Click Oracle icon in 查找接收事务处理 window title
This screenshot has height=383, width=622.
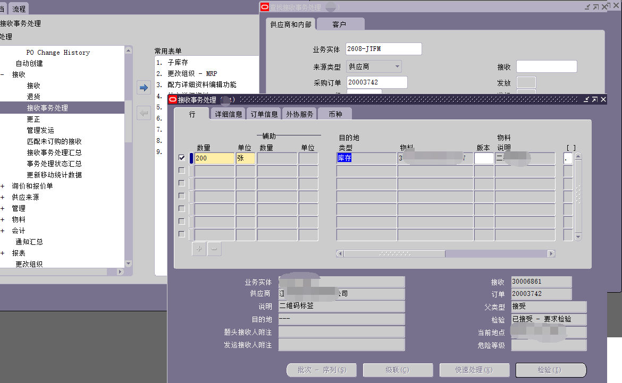pyautogui.click(x=264, y=7)
